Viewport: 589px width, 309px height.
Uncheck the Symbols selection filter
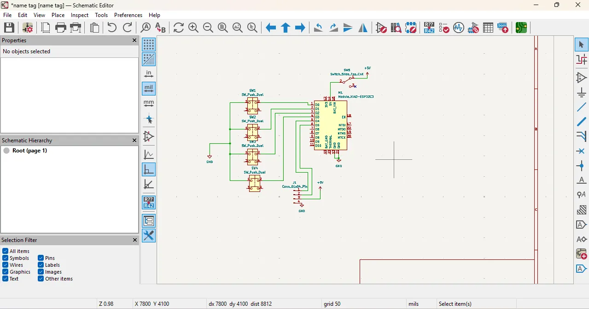[6, 258]
